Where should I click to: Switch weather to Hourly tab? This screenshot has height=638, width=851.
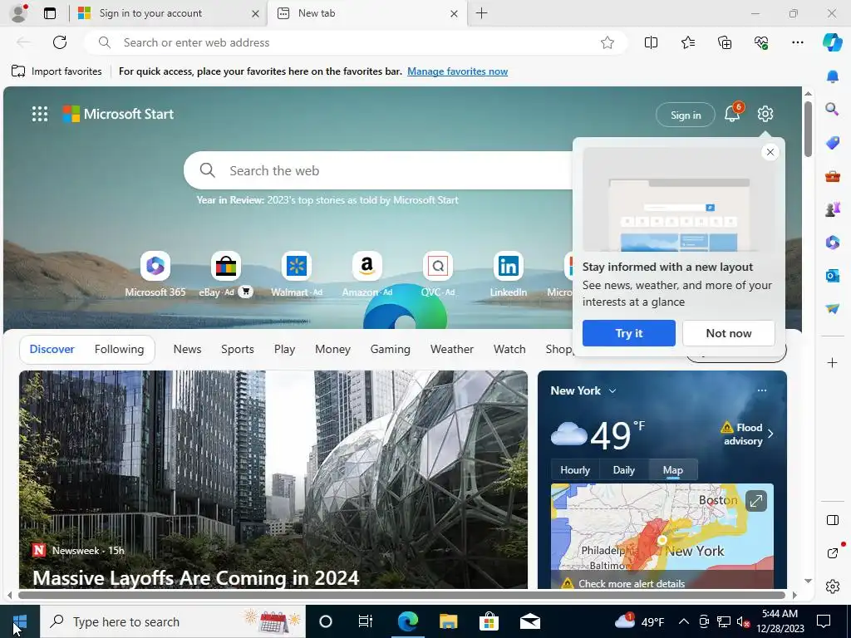575,470
